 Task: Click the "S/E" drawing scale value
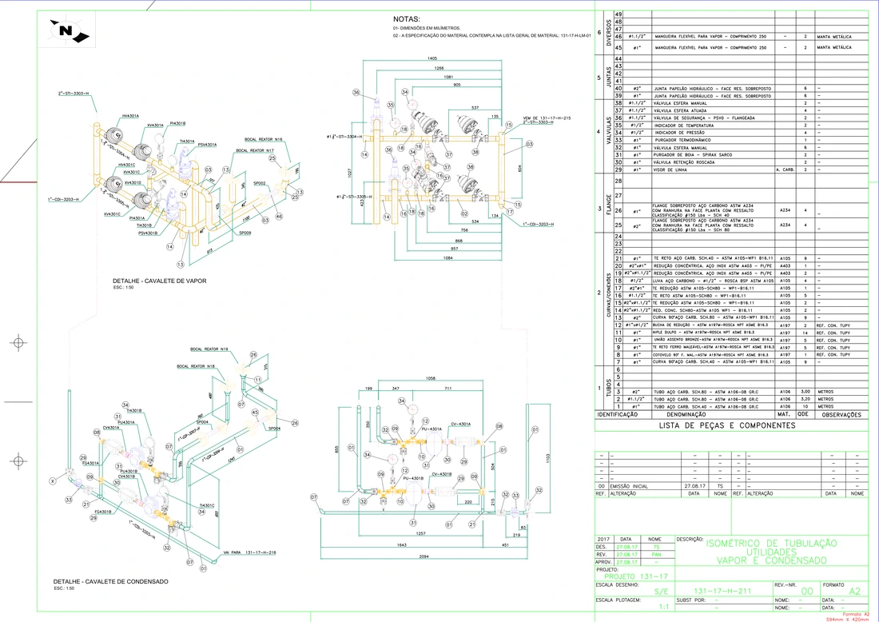662,592
